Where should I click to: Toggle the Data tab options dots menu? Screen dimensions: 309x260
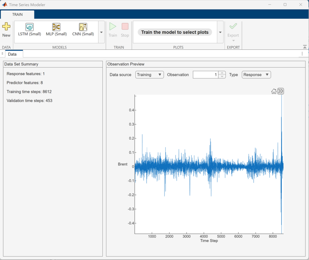coord(303,54)
